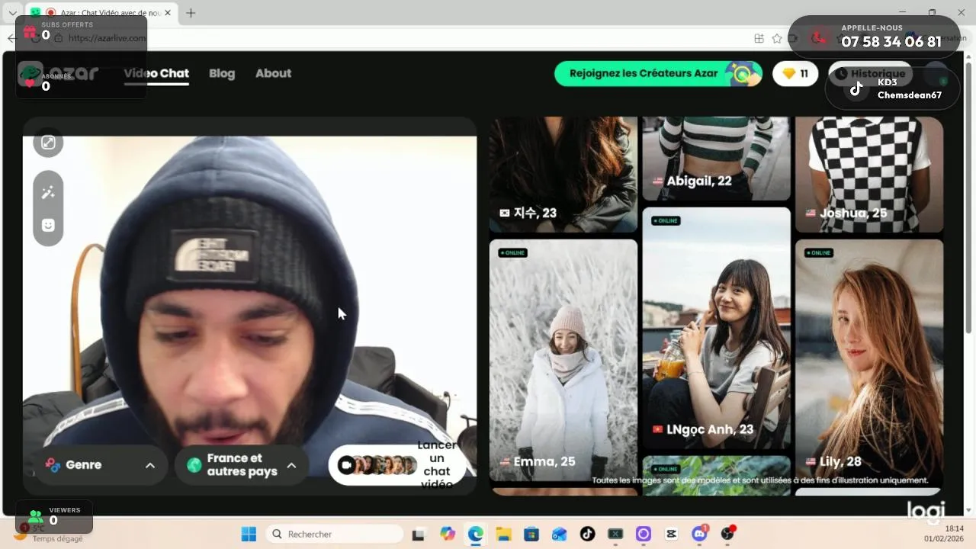Screen dimensions: 976x549
Task: Open Joshua, 25 profile card
Action: [x=869, y=175]
